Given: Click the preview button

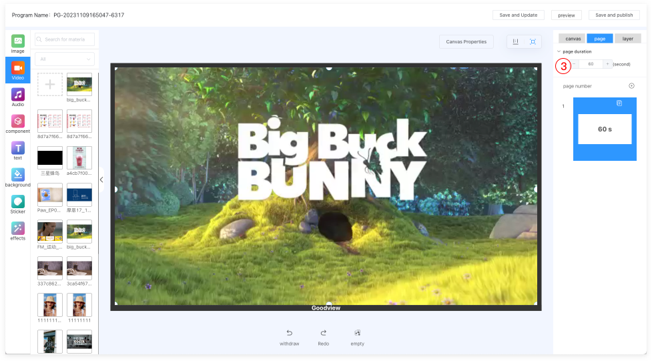Looking at the screenshot, I should (567, 15).
